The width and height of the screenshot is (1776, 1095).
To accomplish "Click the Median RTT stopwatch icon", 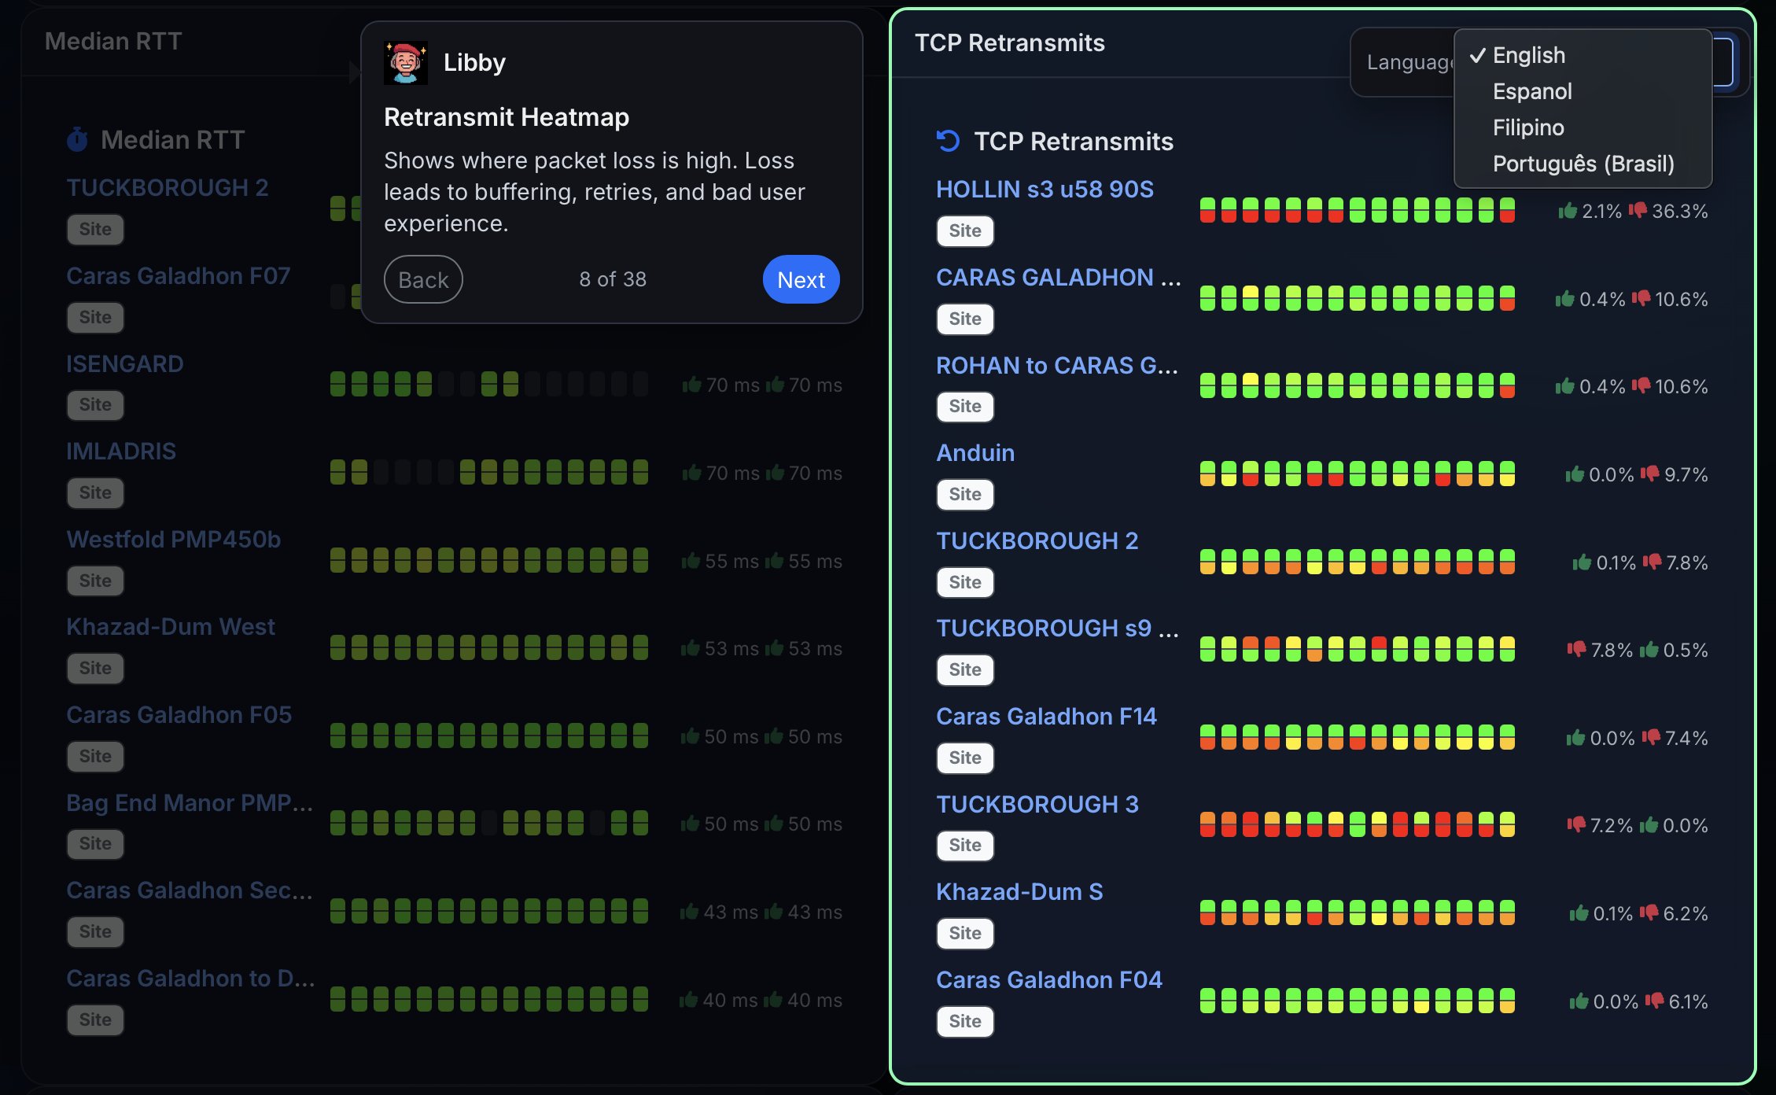I will click(x=77, y=140).
